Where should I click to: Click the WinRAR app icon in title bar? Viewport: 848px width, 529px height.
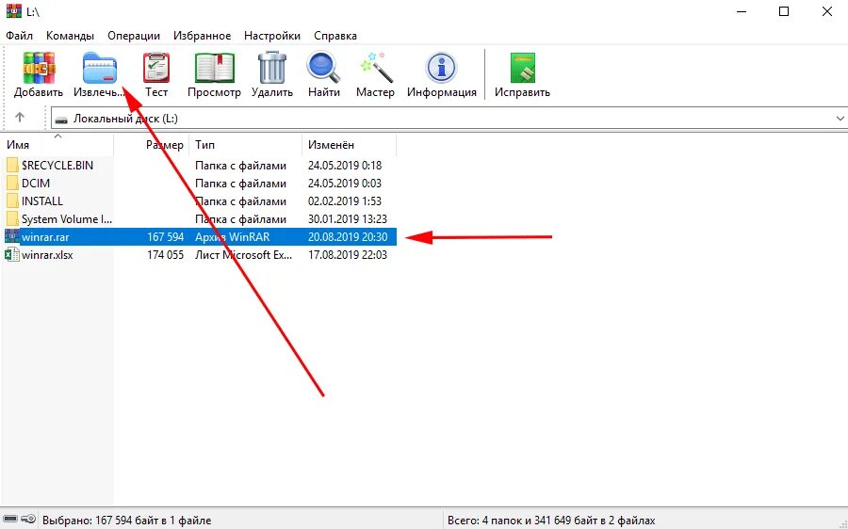click(13, 11)
